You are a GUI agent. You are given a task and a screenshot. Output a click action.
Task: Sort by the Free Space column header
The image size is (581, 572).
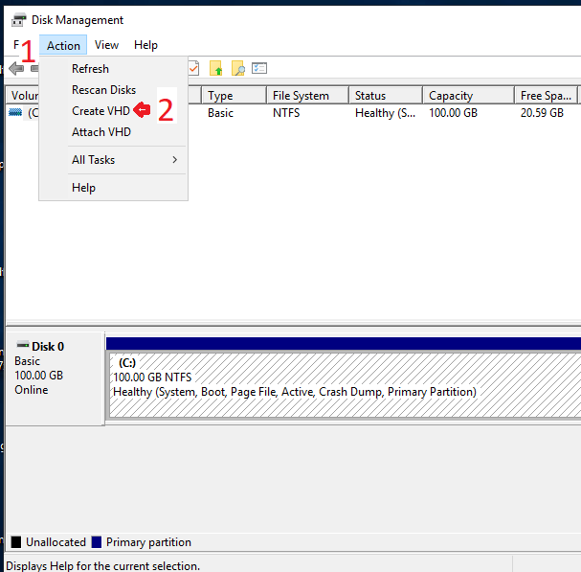[x=547, y=96]
